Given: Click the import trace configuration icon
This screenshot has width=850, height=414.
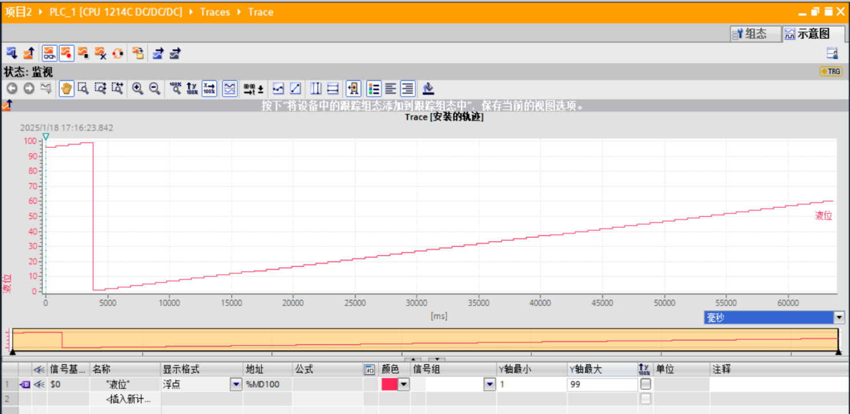Looking at the screenshot, I should tap(175, 53).
